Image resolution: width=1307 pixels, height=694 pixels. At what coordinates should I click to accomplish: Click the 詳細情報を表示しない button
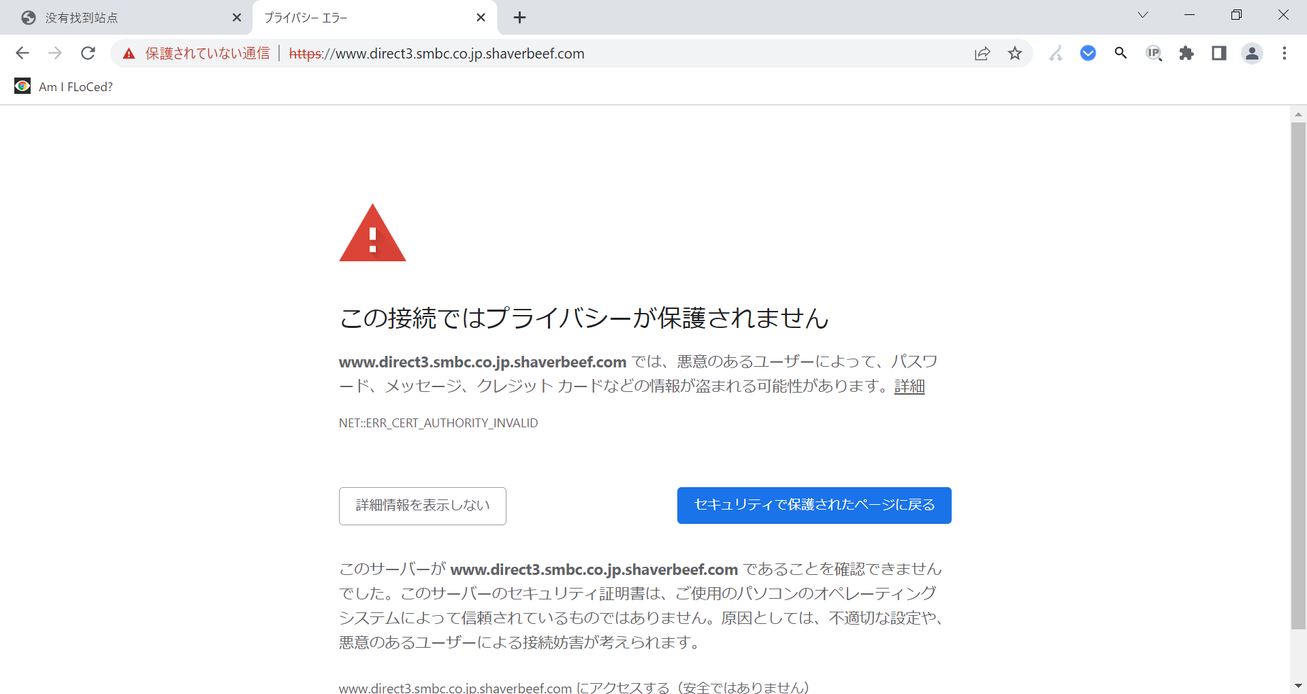pyautogui.click(x=423, y=506)
